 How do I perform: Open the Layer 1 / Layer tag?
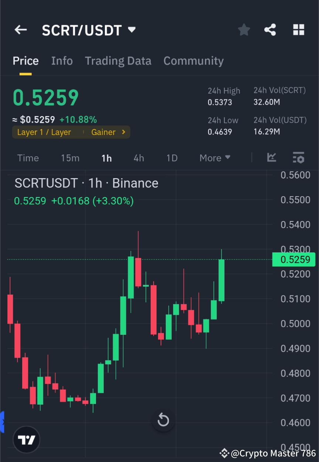(x=44, y=132)
